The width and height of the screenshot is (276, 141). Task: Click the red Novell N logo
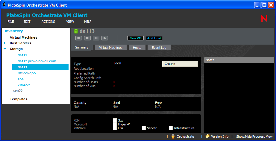click(264, 19)
